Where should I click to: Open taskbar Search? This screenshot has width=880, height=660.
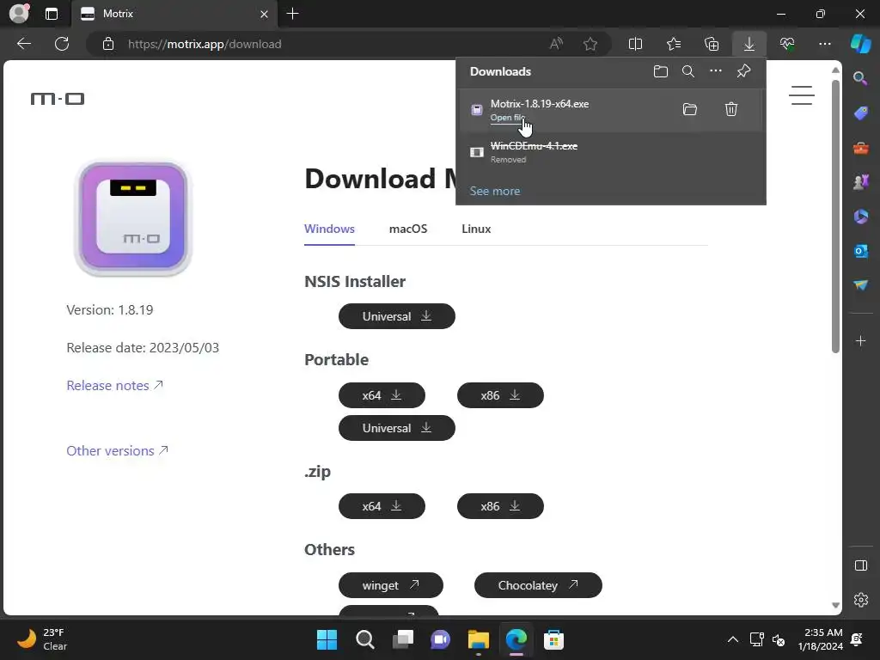click(x=364, y=639)
